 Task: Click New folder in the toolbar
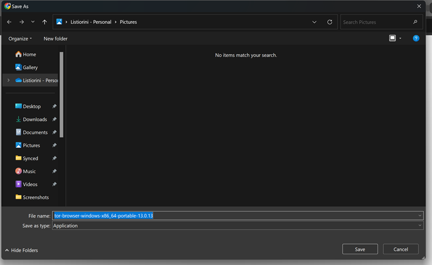coord(56,38)
